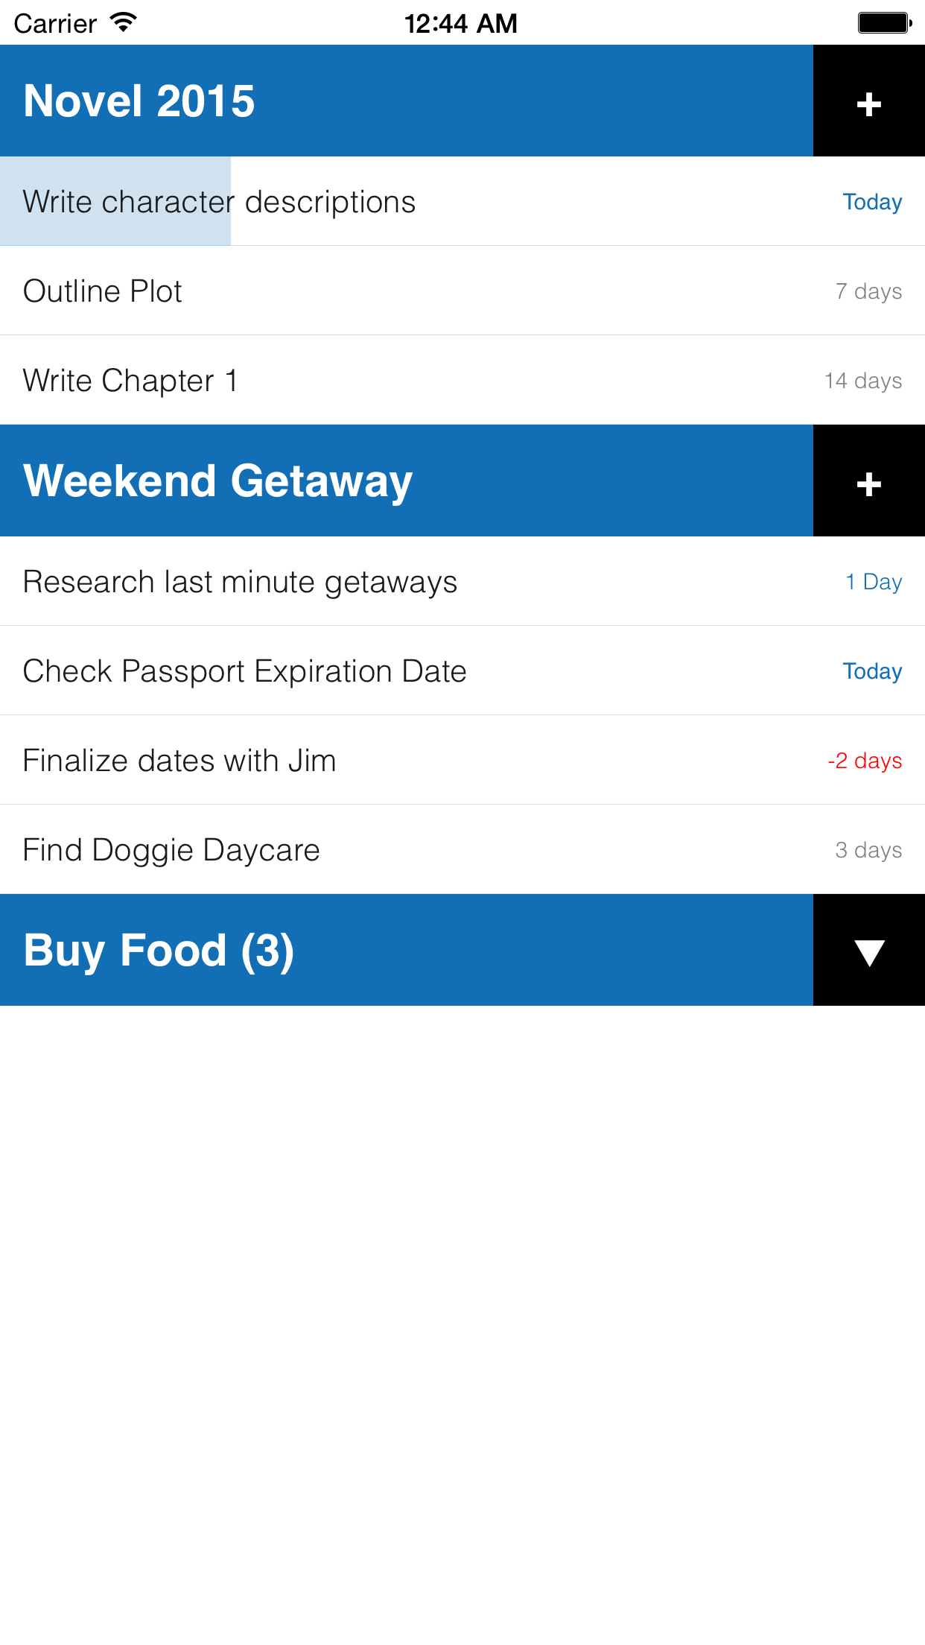Add a task to Novel 2015
This screenshot has height=1645, width=925.
click(868, 101)
